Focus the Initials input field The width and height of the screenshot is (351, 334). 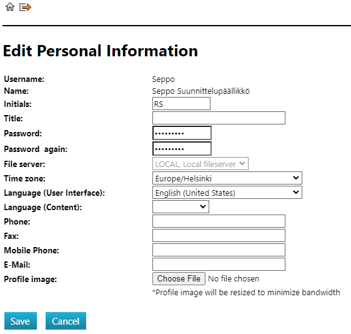pos(181,104)
